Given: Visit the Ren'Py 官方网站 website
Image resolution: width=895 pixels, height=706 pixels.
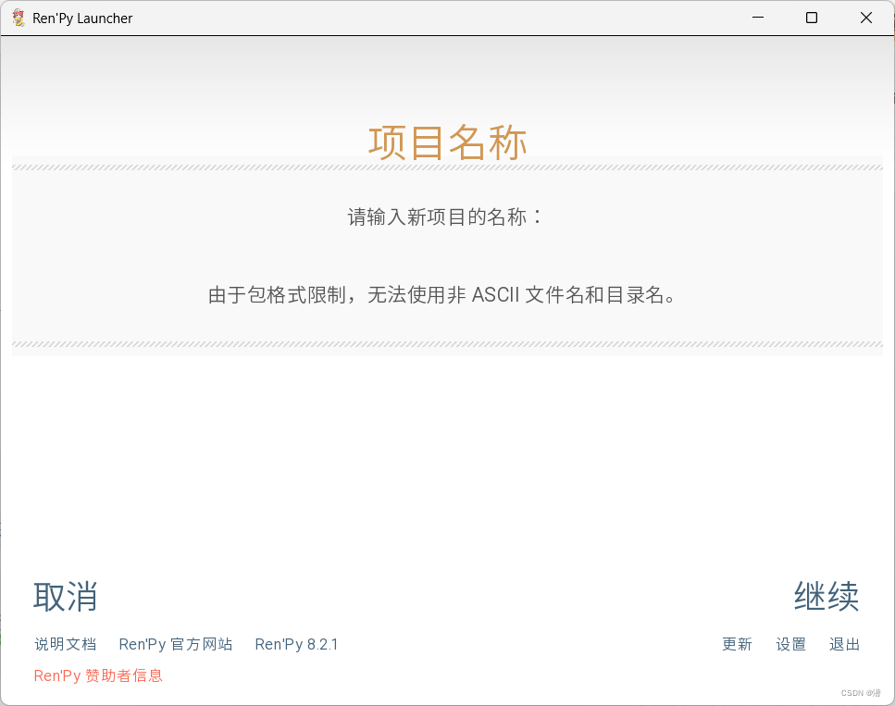Looking at the screenshot, I should pos(175,644).
